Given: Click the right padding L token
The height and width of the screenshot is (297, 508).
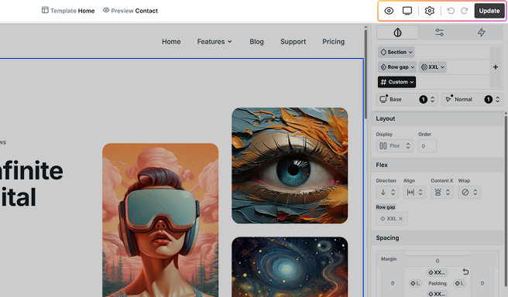Looking at the screenshot, I should (x=459, y=283).
